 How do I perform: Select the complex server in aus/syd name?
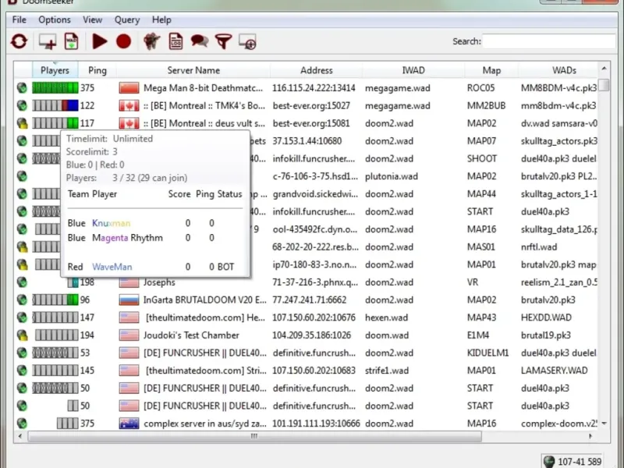204,424
